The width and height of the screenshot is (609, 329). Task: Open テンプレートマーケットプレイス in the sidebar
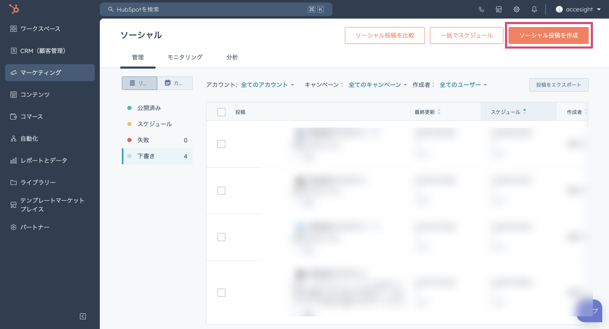pyautogui.click(x=50, y=205)
